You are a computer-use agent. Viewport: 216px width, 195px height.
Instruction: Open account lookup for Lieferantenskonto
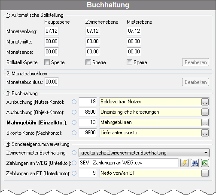coord(205,133)
